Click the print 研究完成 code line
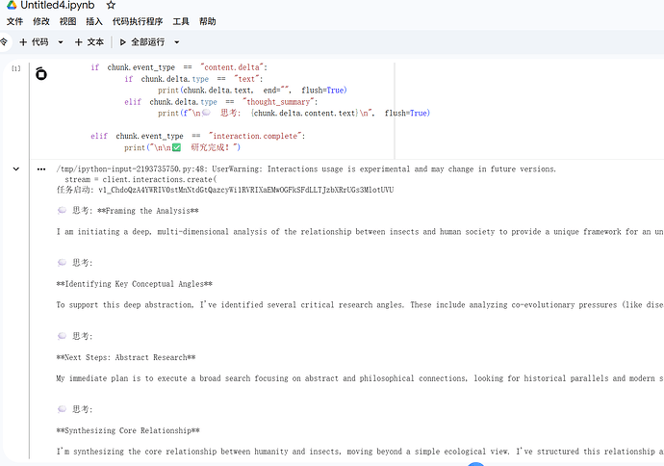The width and height of the screenshot is (664, 466). [183, 147]
